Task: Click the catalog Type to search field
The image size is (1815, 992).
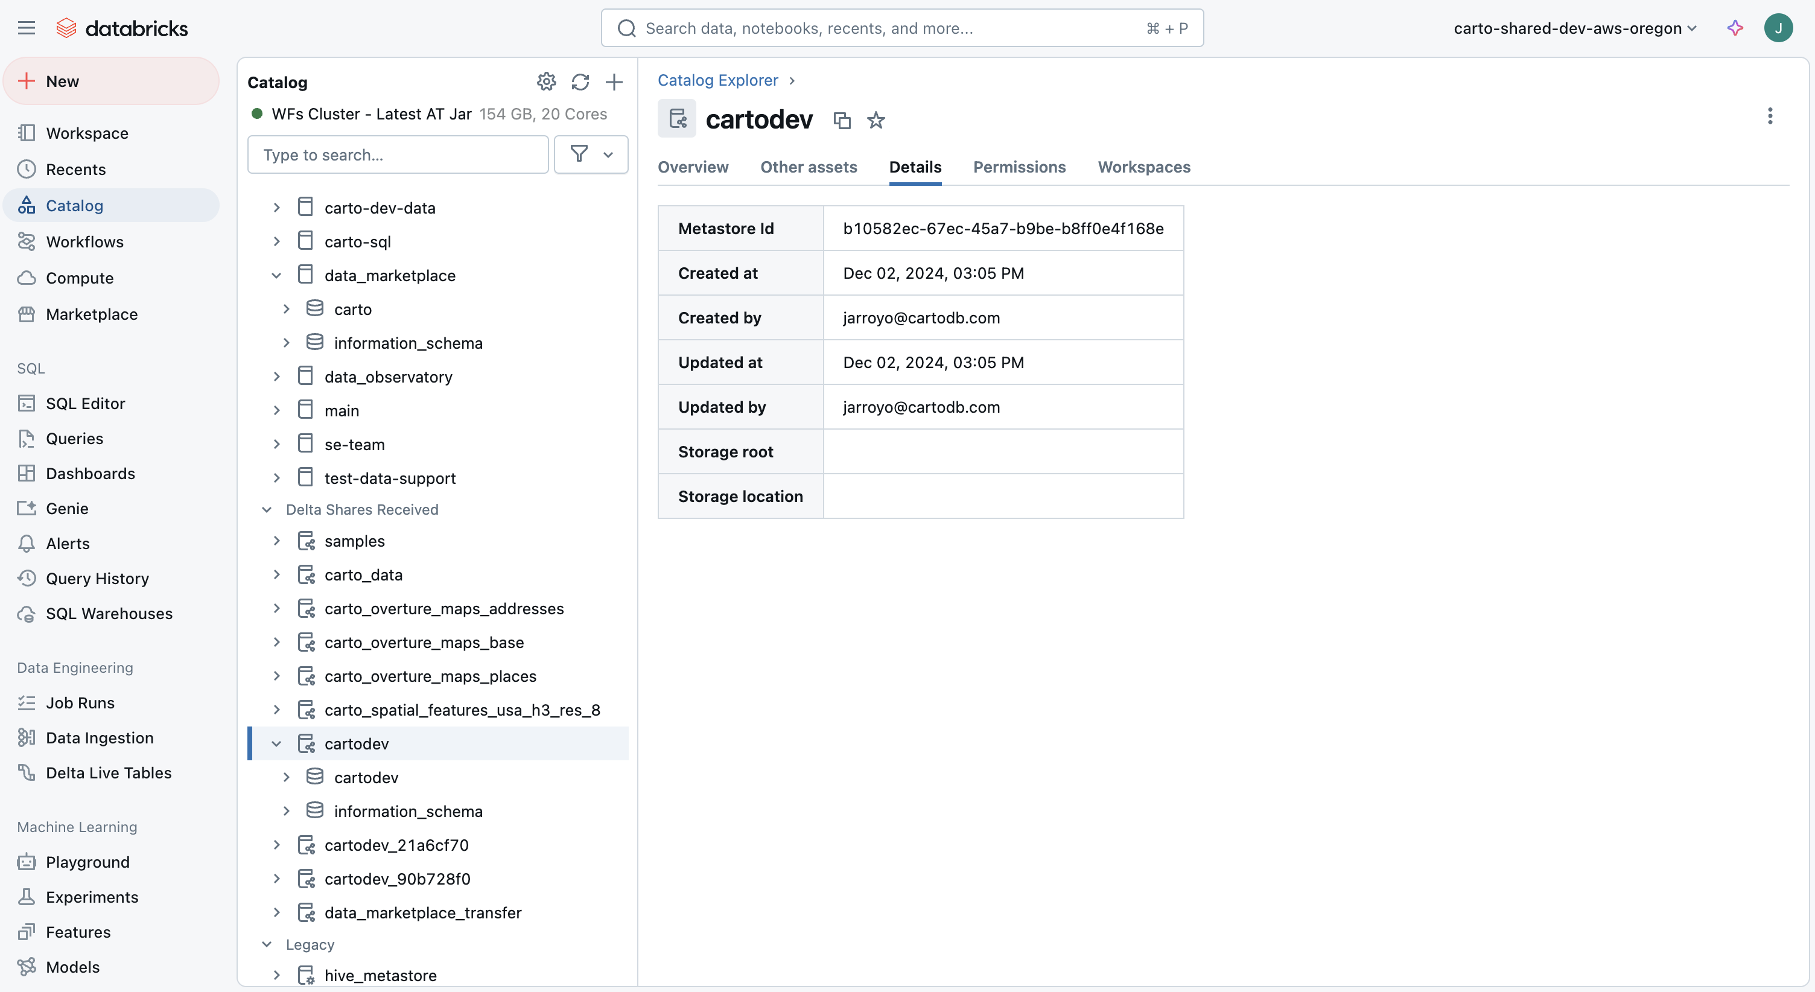Action: [398, 154]
